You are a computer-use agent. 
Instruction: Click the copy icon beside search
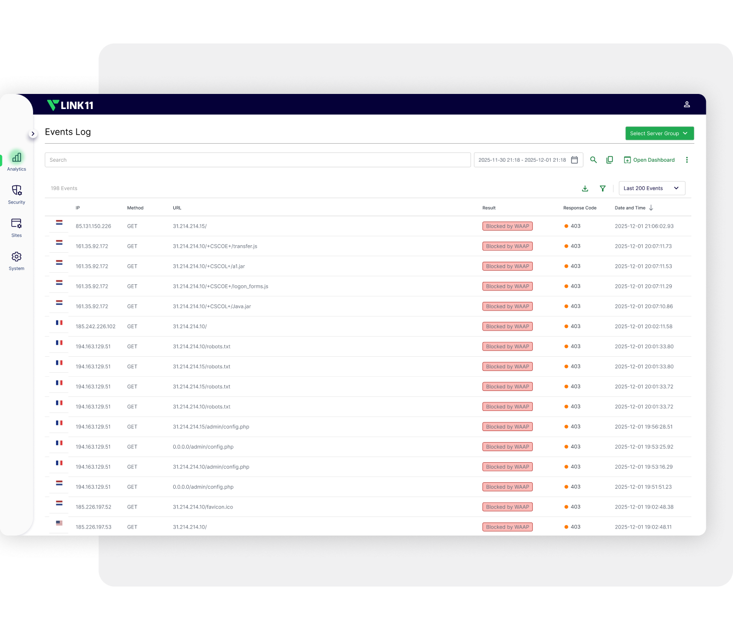pyautogui.click(x=609, y=160)
